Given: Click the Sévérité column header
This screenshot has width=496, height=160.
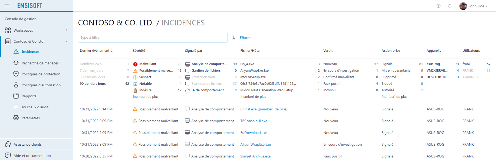Looking at the screenshot, I should (139, 51).
